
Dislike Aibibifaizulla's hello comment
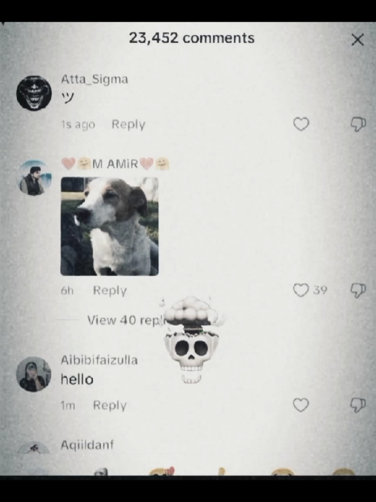[x=358, y=405]
